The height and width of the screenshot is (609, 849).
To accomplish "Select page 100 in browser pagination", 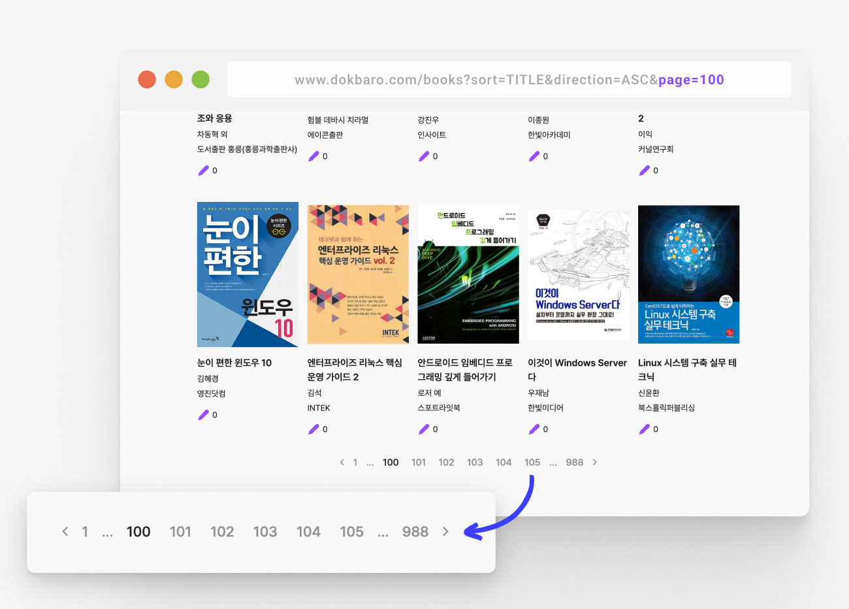I will pyautogui.click(x=391, y=462).
